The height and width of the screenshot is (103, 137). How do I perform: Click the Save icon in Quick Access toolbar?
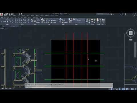coord(8,14)
